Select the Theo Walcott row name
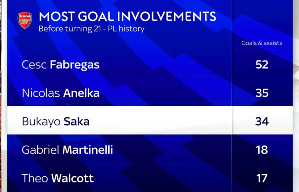Viewport: 299px width, 192px height. pyautogui.click(x=58, y=179)
